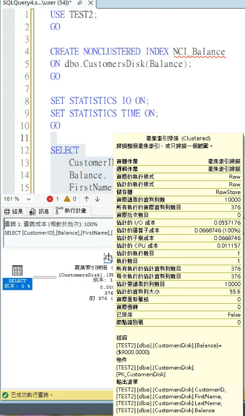Click the 節點識別碼 row in tooltip
This screenshot has height=416, width=245.
coord(178,322)
